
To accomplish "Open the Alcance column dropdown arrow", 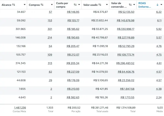I will [25, 5].
